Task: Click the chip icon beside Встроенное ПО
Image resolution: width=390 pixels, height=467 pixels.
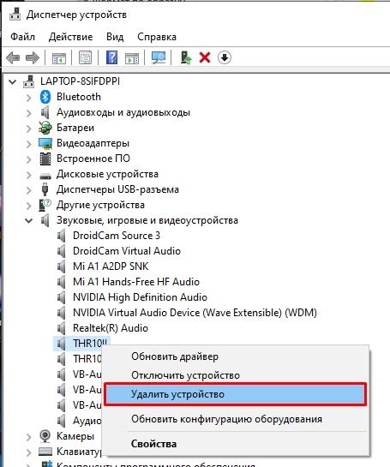Action: pos(45,159)
